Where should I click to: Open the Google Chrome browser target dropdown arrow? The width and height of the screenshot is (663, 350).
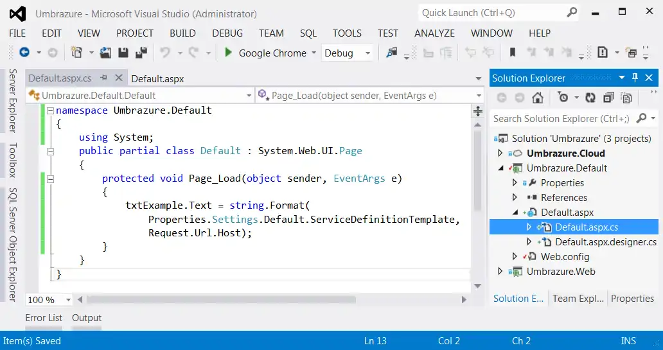pyautogui.click(x=314, y=53)
